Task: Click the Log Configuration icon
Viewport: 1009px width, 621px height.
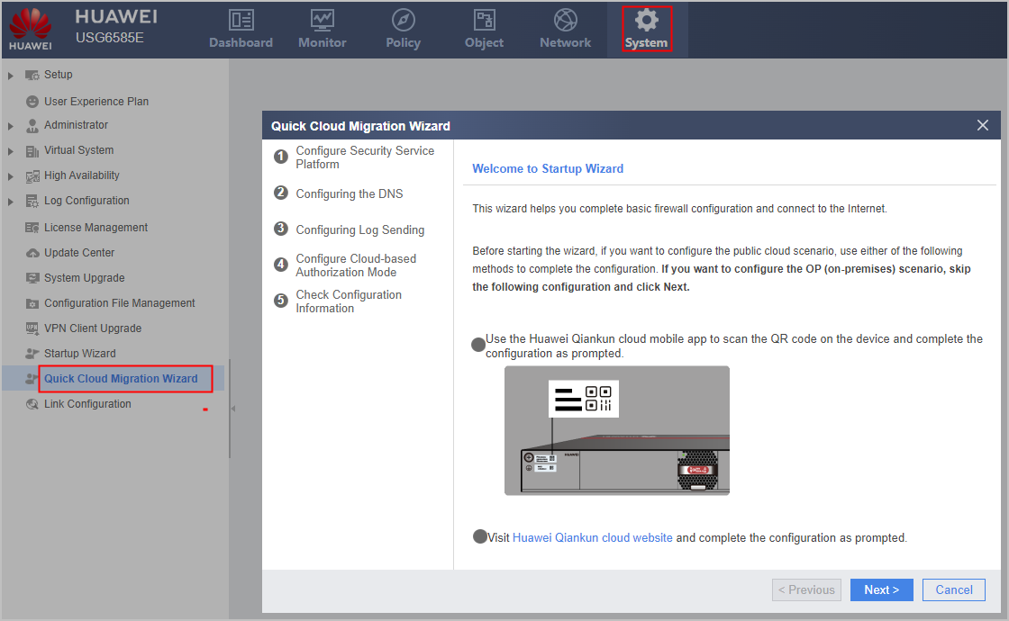Action: (x=32, y=202)
